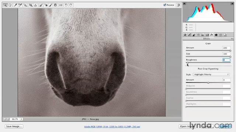Click the Done button
The width and height of the screenshot is (236, 132).
225,126
